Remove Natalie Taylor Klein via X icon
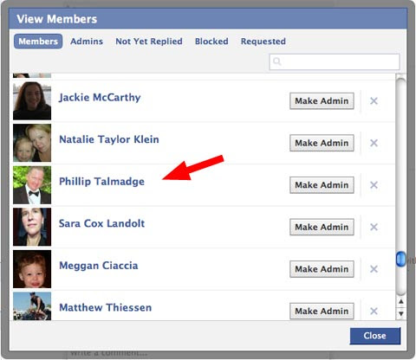Image resolution: width=416 pixels, height=360 pixels. point(374,143)
